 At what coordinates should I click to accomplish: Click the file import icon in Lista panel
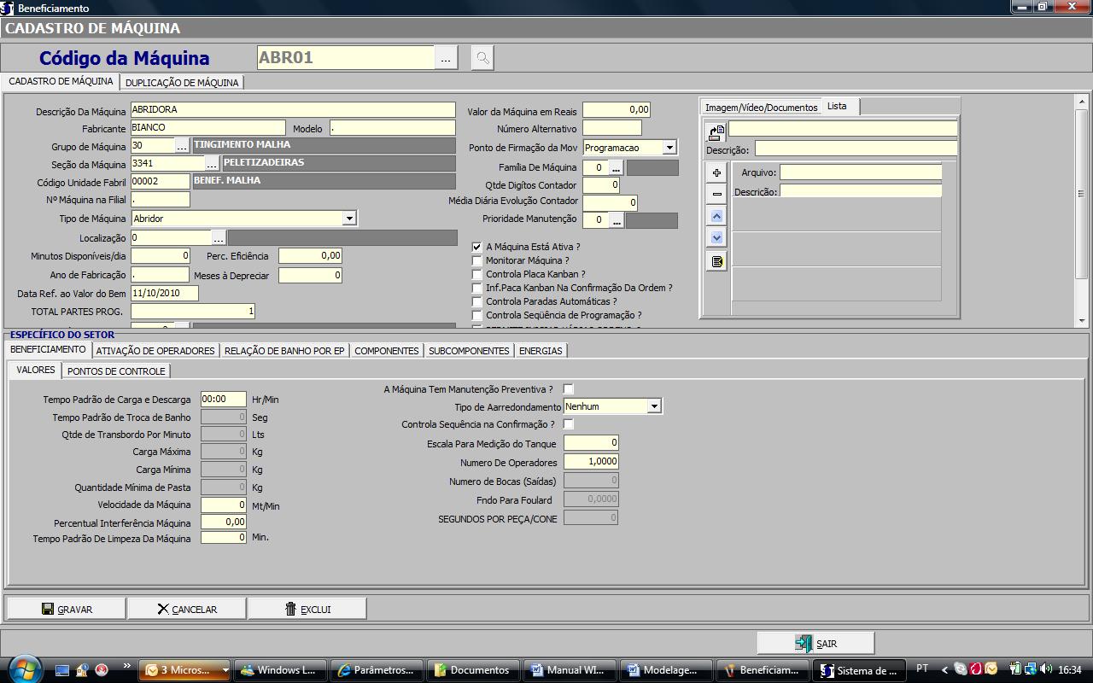click(716, 131)
